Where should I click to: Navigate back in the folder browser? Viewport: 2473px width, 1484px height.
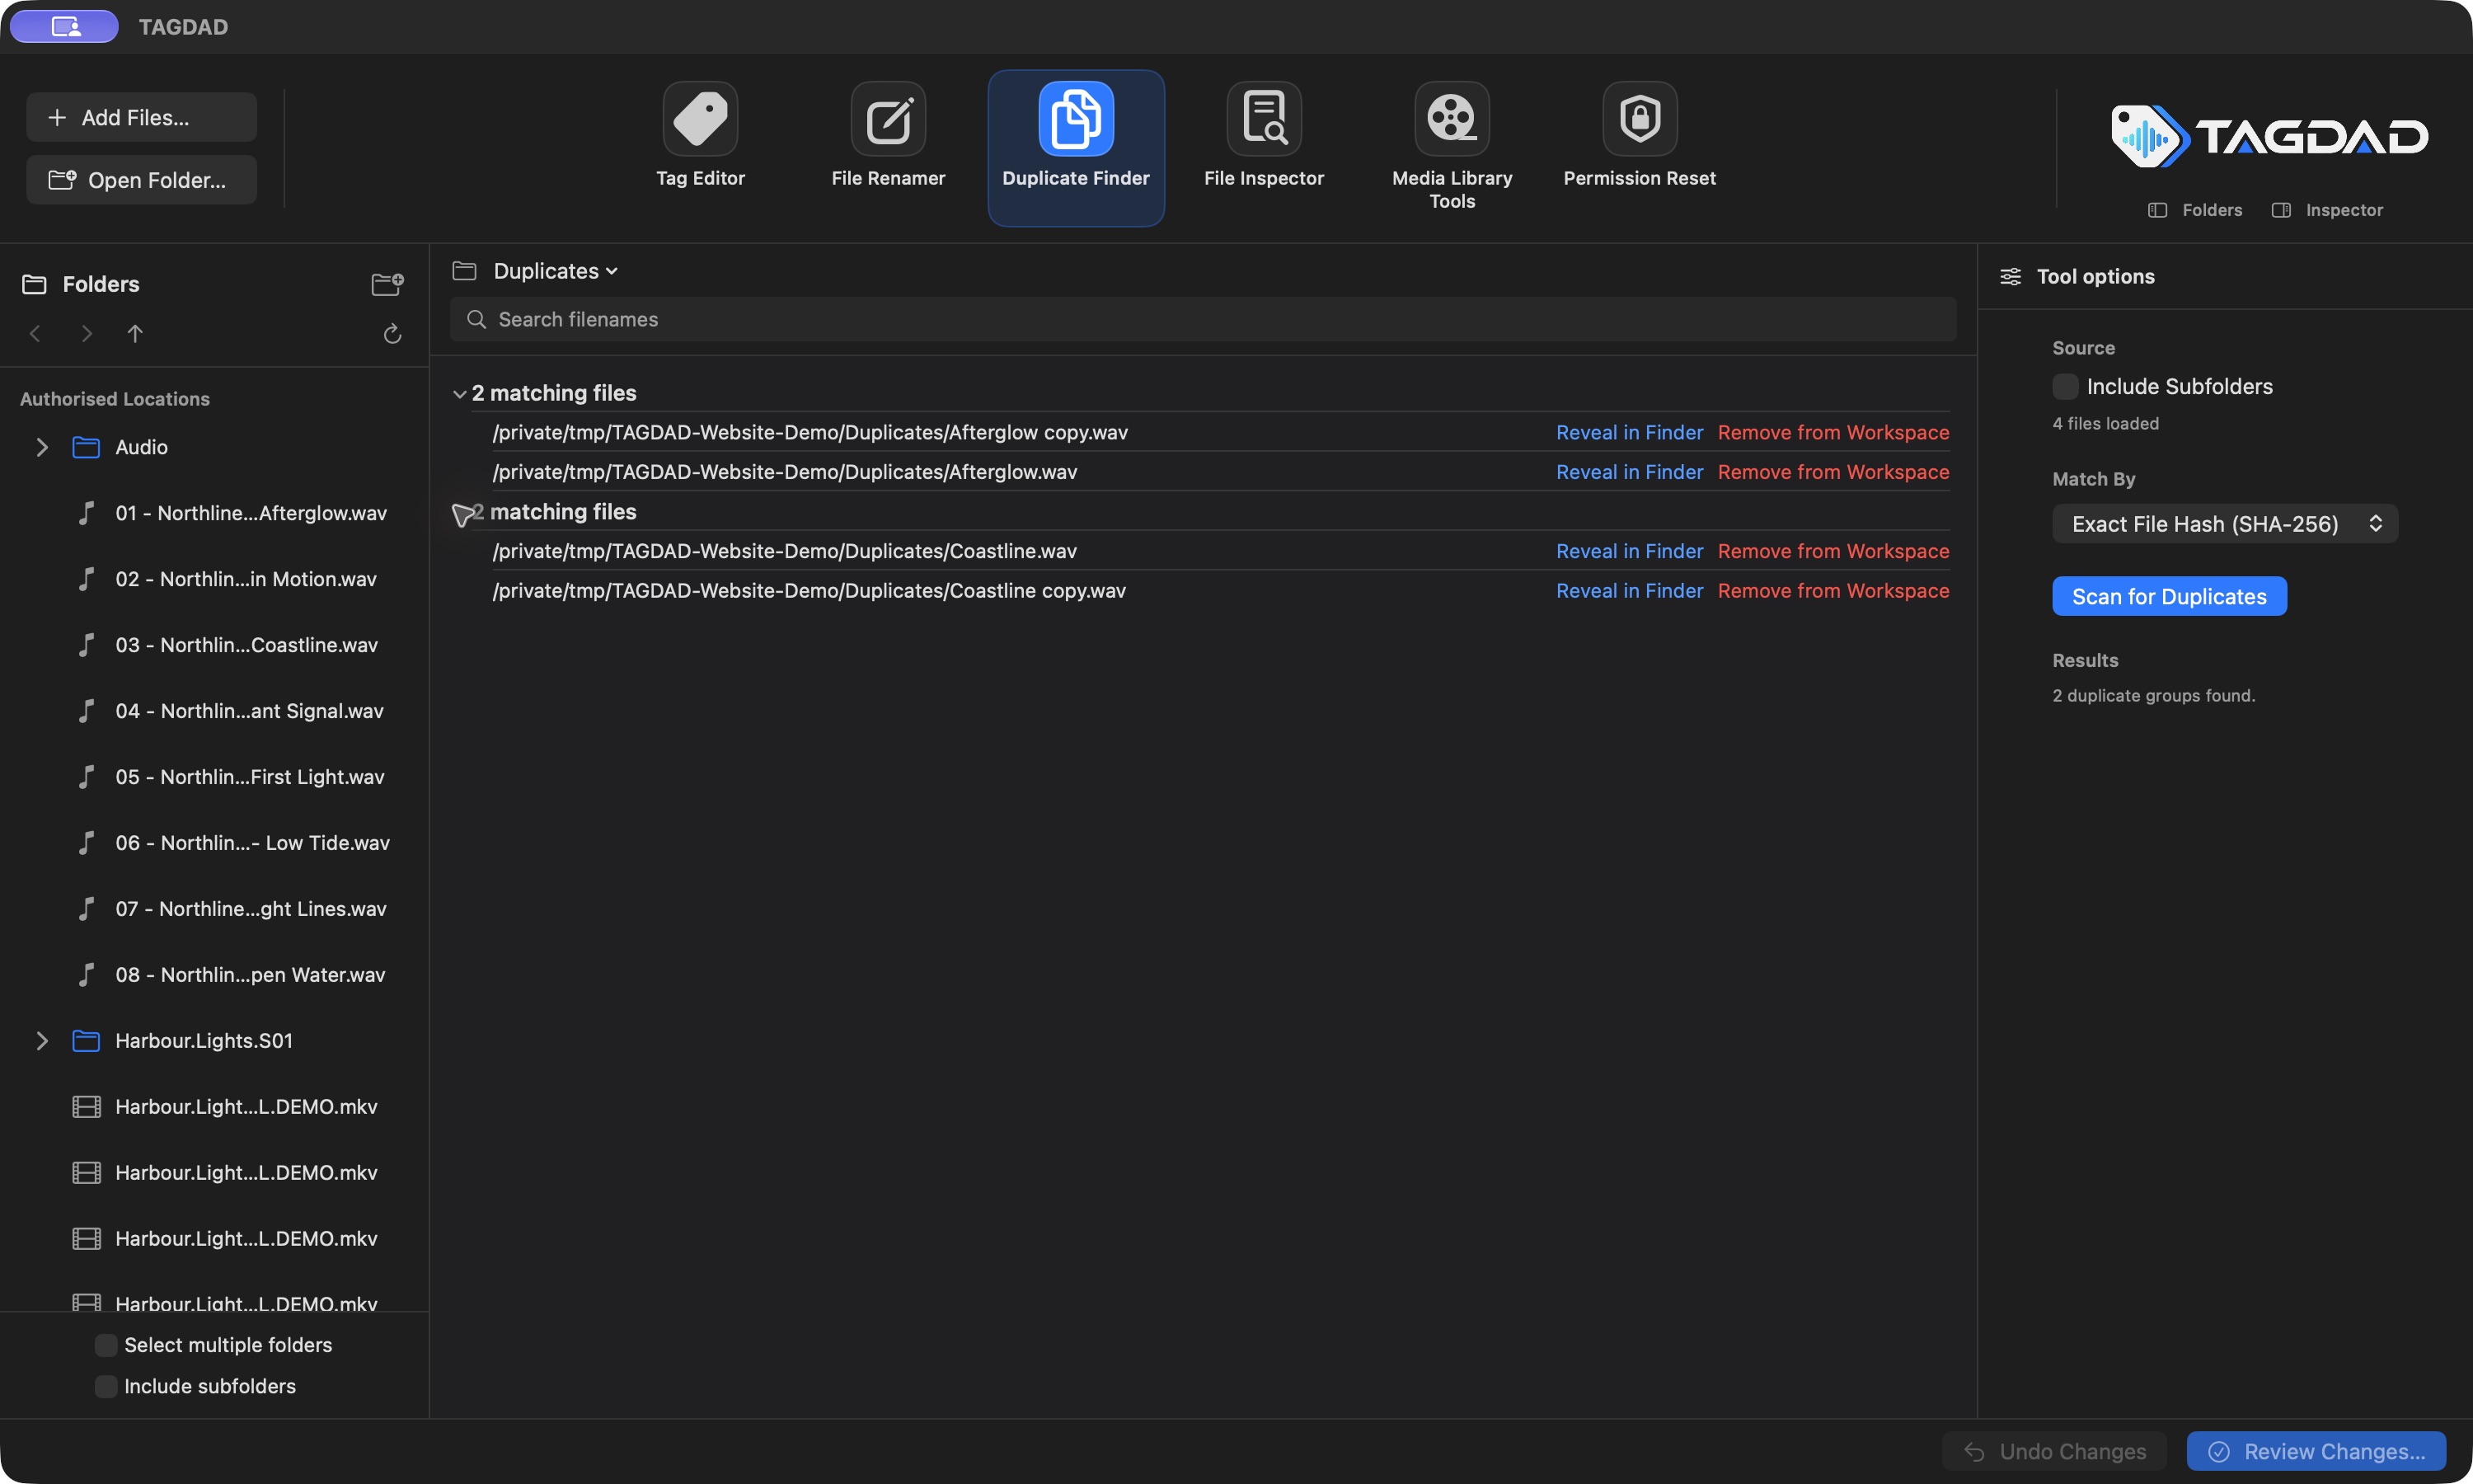tap(35, 333)
